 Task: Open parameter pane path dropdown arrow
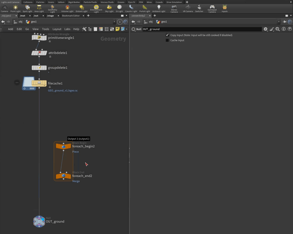pyautogui.click(x=279, y=22)
